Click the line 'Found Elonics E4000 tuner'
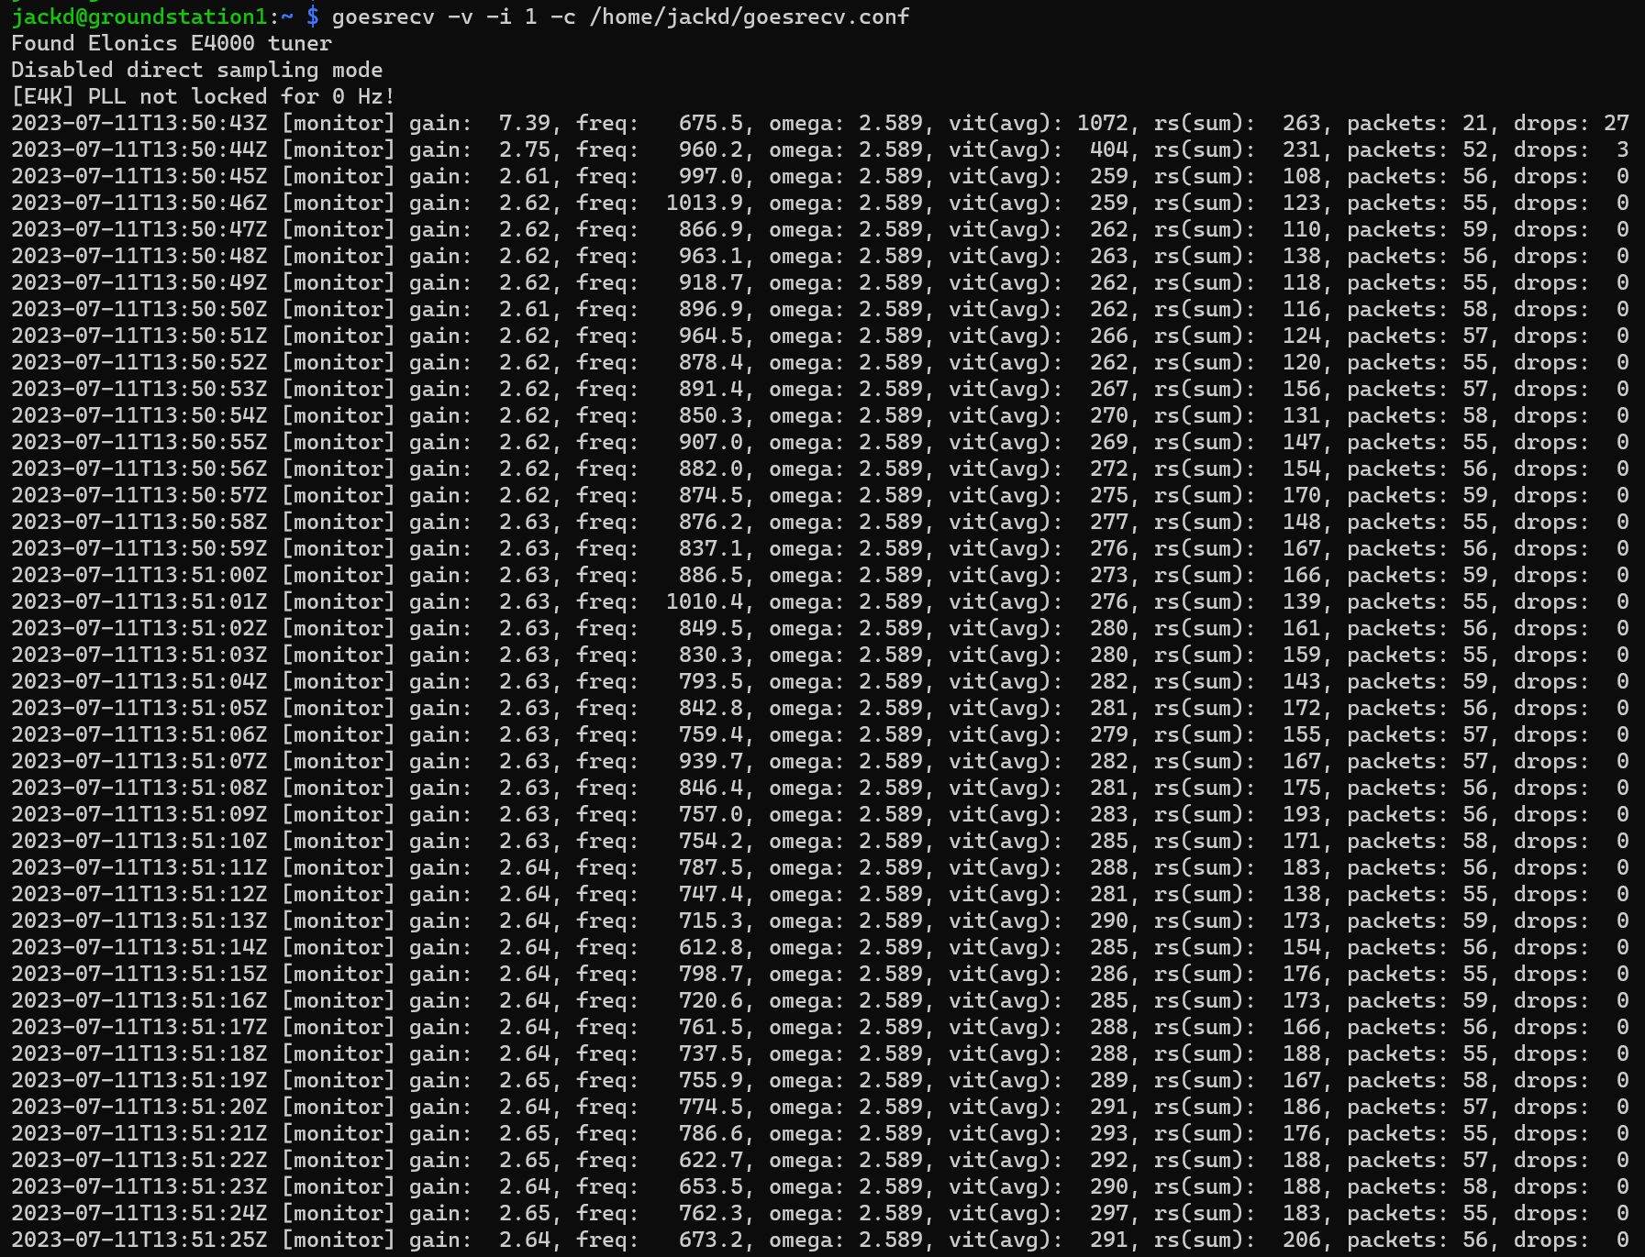 click(172, 43)
